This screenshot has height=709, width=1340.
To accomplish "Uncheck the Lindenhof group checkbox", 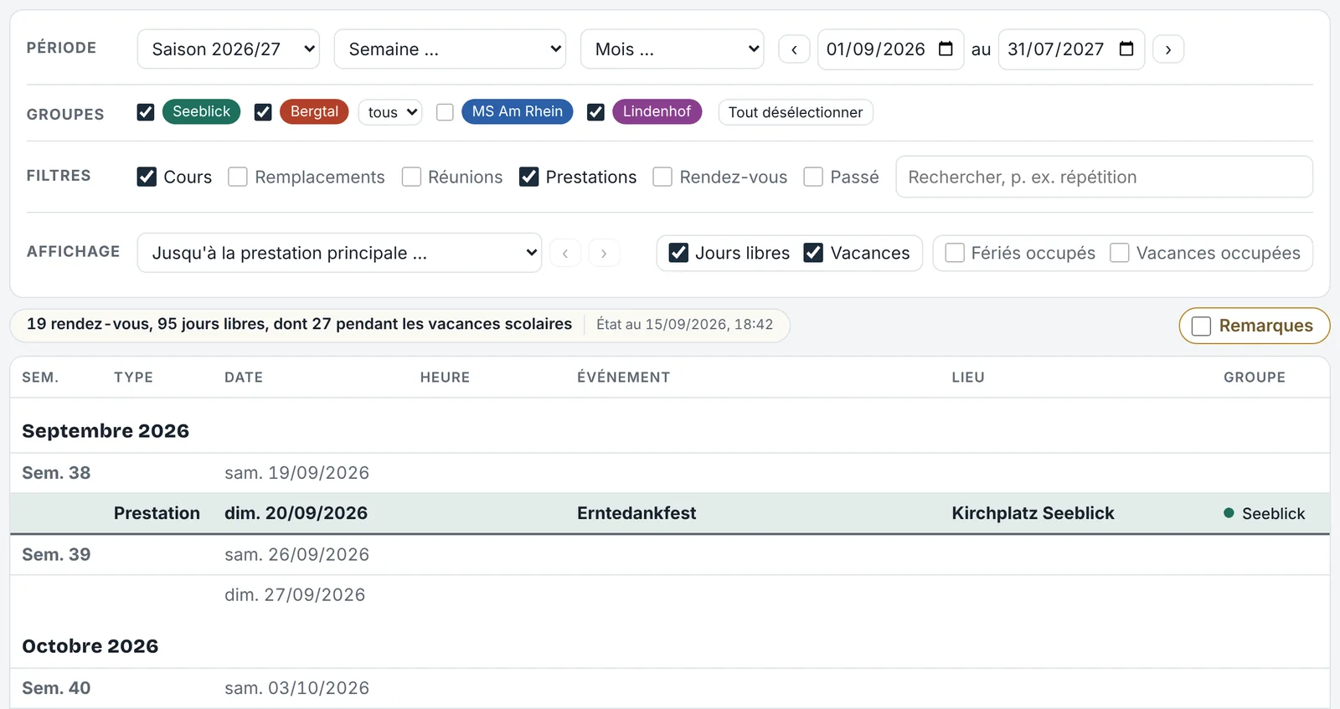I will 595,112.
